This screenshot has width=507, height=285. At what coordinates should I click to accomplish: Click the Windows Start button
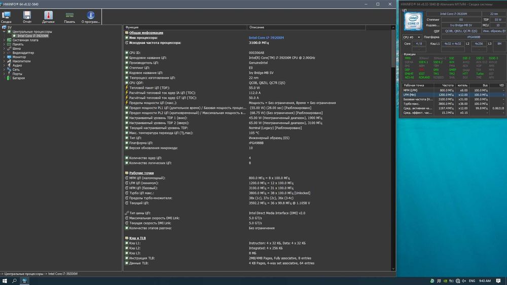(5, 280)
